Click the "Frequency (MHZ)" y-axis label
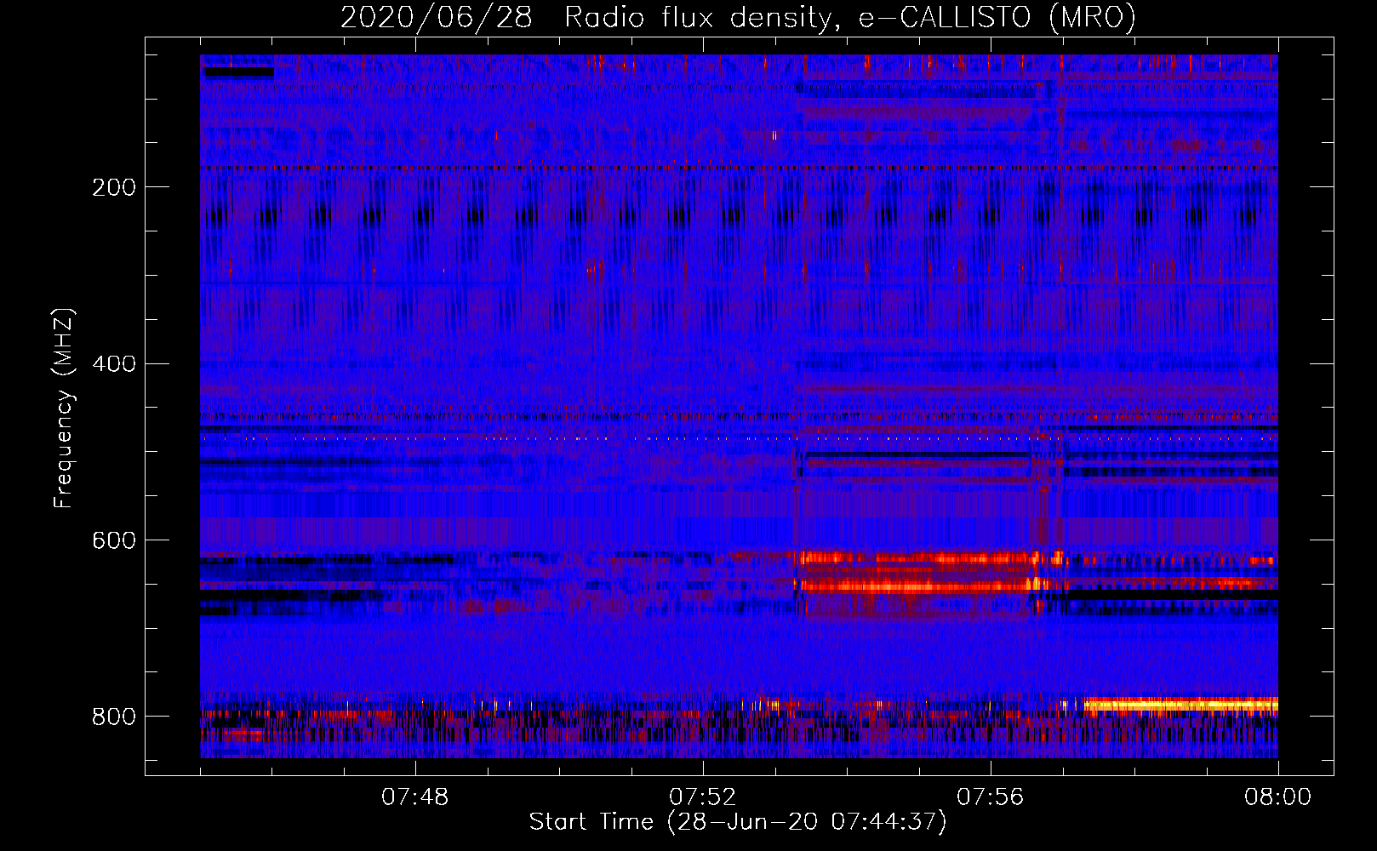The width and height of the screenshot is (1377, 851). click(x=64, y=408)
